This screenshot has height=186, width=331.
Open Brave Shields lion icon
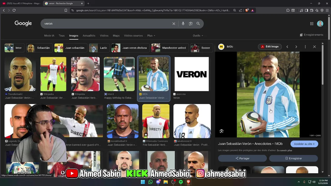tap(247, 10)
